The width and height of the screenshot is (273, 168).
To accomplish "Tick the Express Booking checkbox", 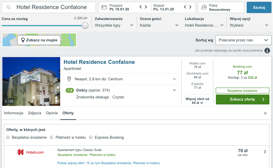I will click(x=91, y=137).
